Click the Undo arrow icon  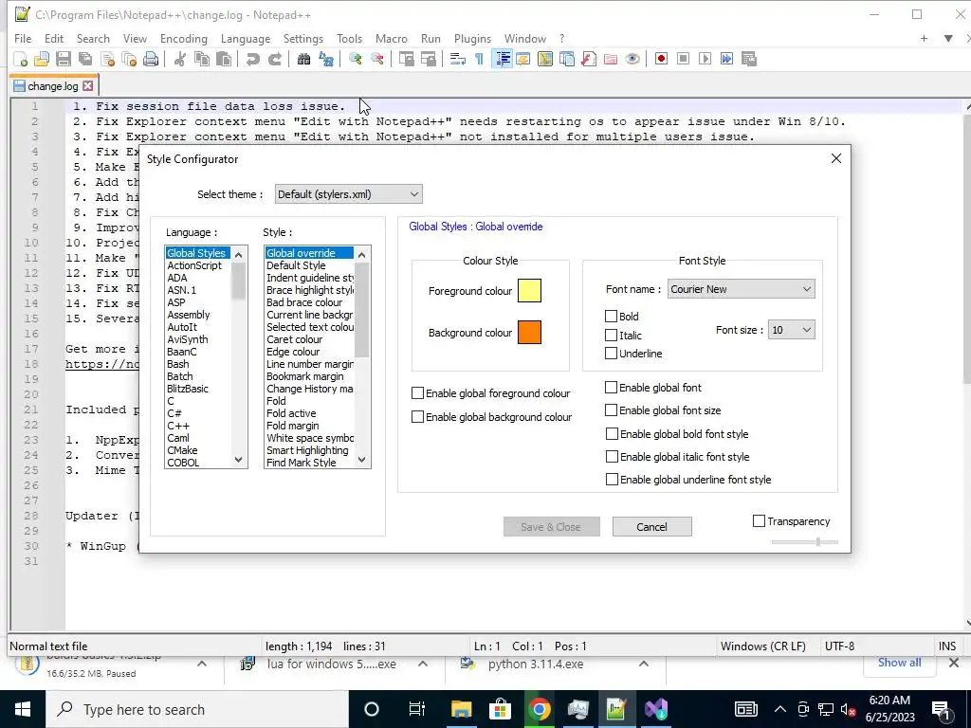pos(252,59)
